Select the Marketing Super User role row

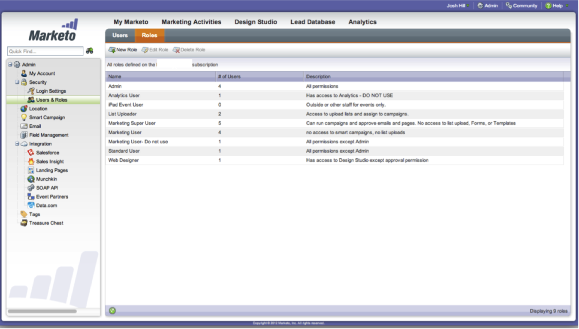pos(132,123)
